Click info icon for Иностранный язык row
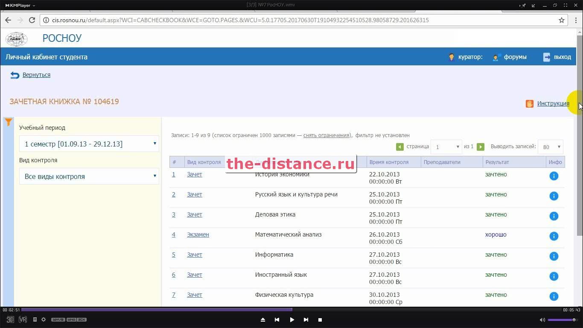Viewport: 583px width, 328px height. [554, 276]
